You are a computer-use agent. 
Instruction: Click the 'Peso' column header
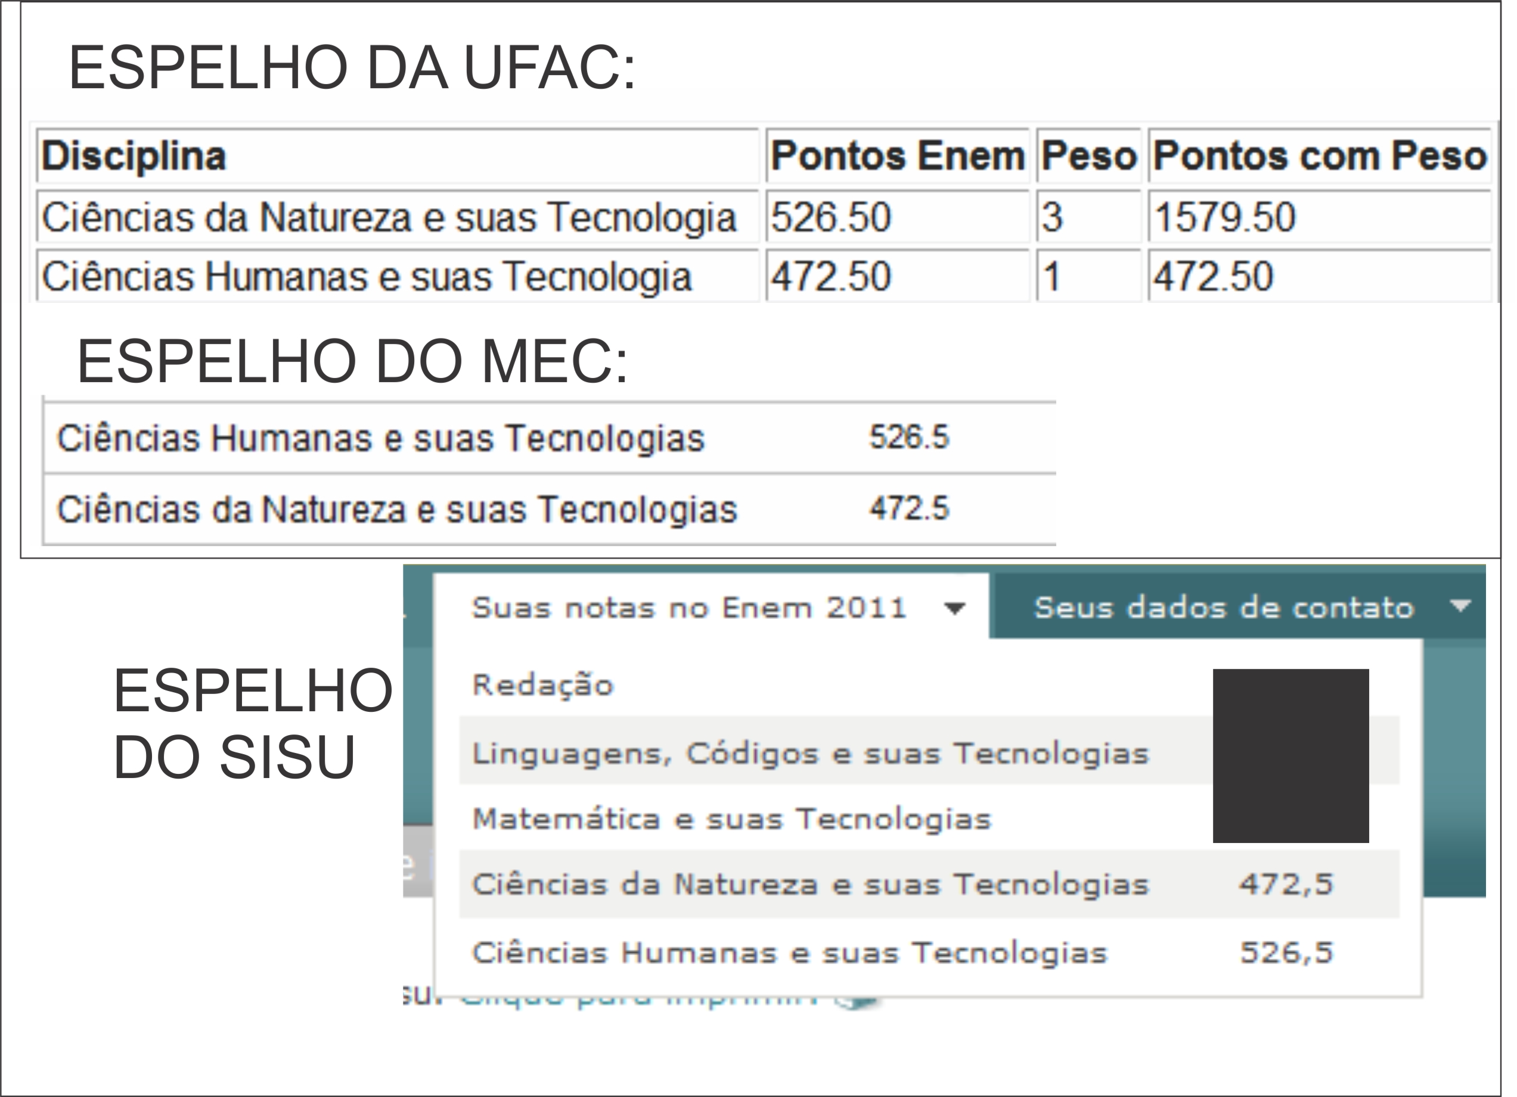click(x=1088, y=157)
